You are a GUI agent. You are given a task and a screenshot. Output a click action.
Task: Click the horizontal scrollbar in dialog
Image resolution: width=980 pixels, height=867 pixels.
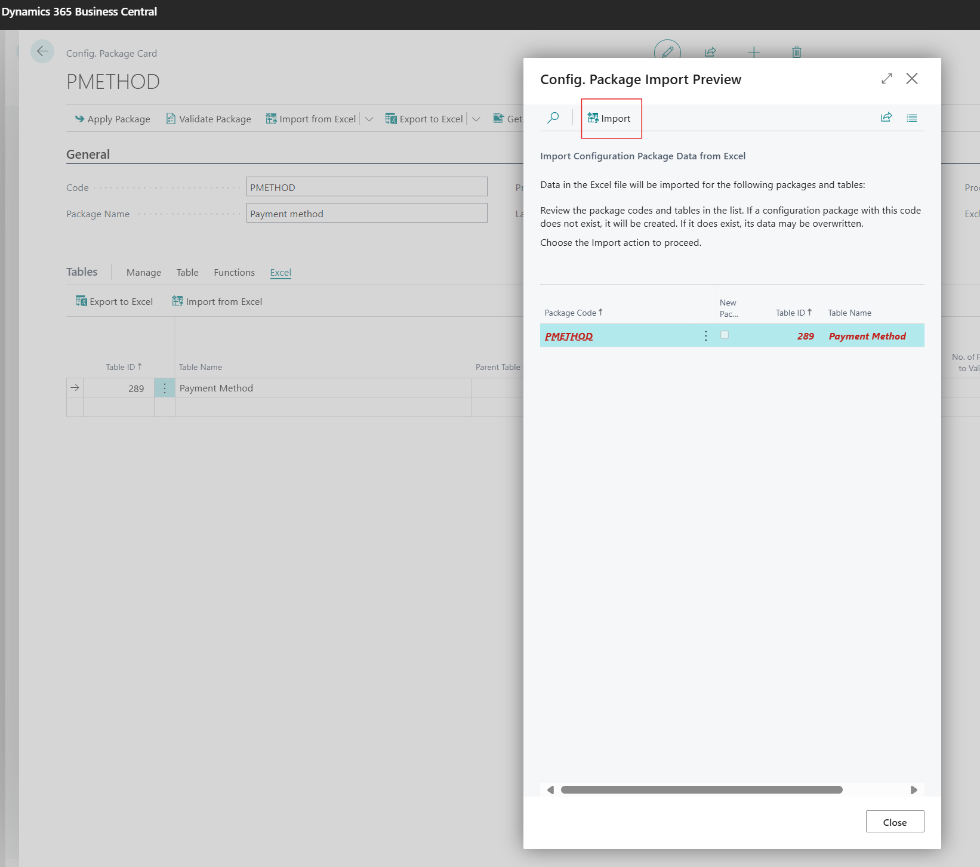pyautogui.click(x=701, y=790)
